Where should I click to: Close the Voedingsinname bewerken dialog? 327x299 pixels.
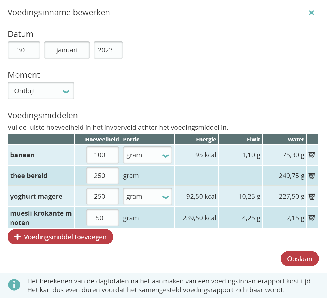(x=311, y=13)
